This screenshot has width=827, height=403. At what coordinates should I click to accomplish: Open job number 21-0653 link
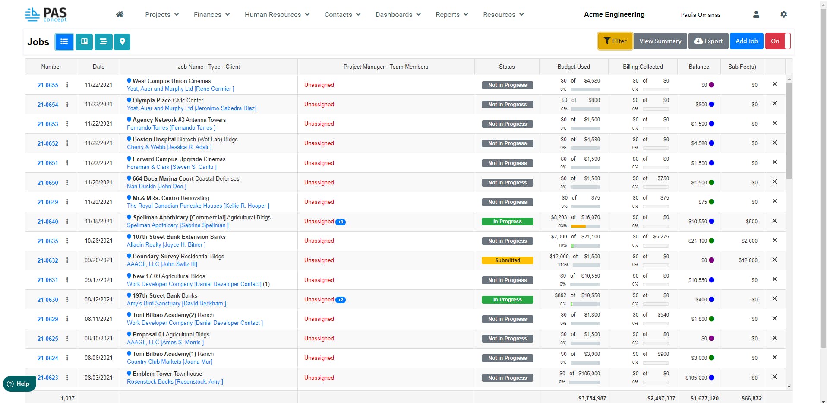click(x=47, y=124)
